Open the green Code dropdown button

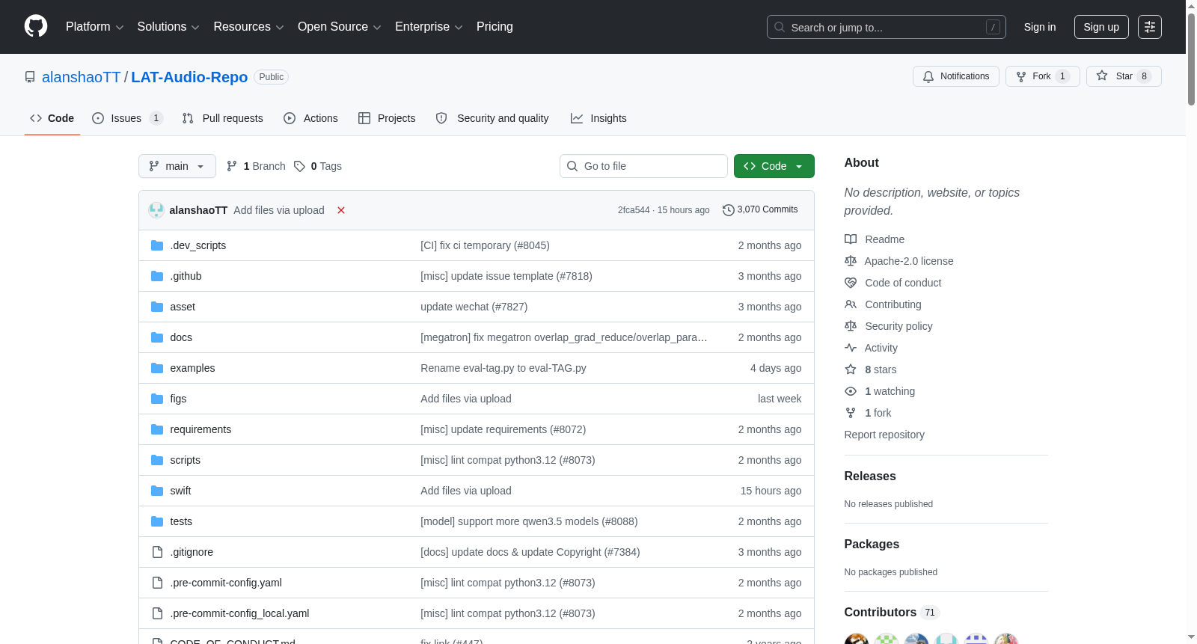tap(774, 166)
